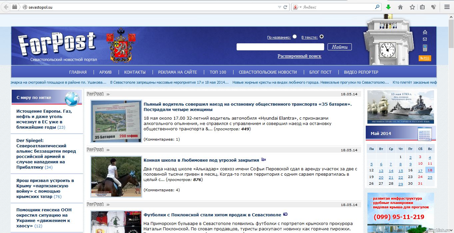Select the "В тексте" radio button
This screenshot has height=233, width=454.
point(321,37)
